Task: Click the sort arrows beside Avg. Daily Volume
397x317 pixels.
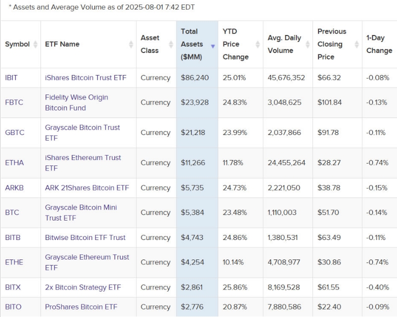Action: 307,44
